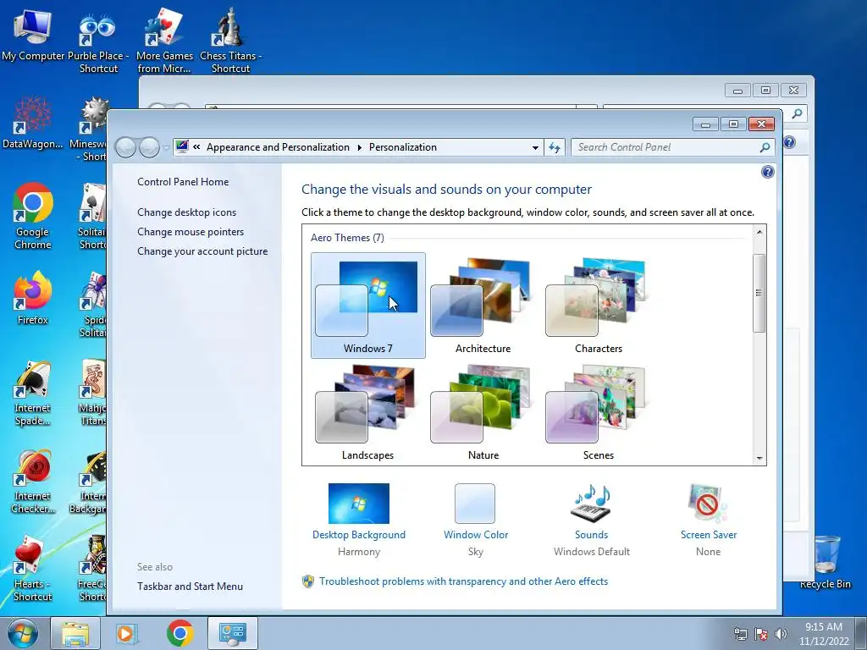Open Change your account picture
Screen dimensions: 867x650
point(202,251)
